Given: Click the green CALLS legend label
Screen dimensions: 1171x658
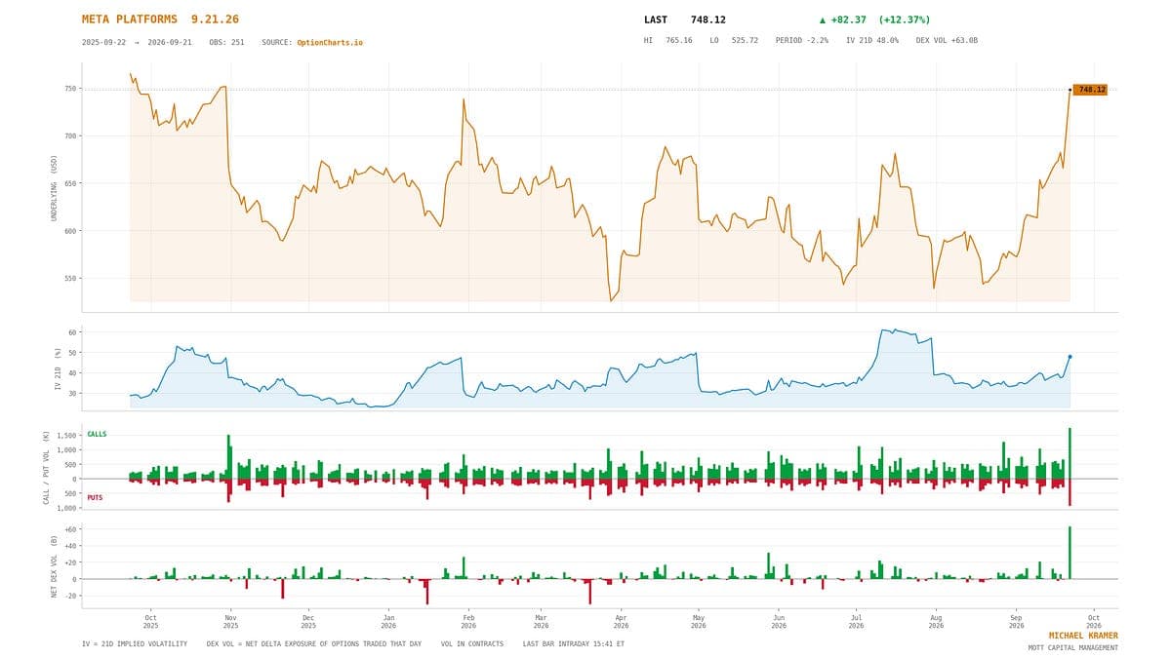Looking at the screenshot, I should tap(97, 434).
